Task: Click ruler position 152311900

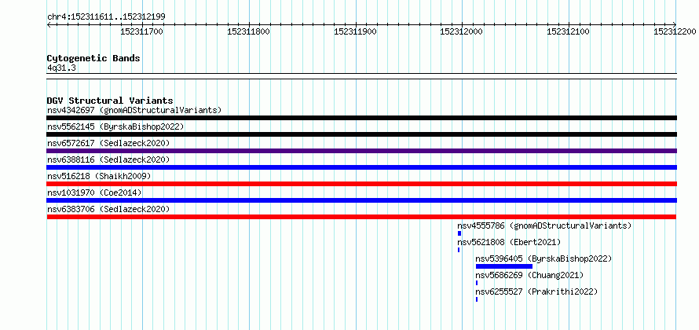Action: tap(355, 31)
